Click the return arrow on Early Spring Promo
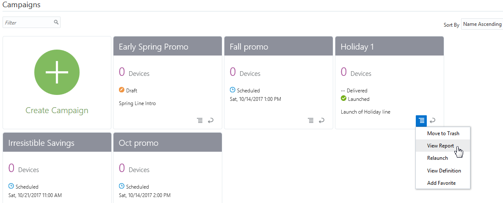The height and width of the screenshot is (203, 503). 210,121
